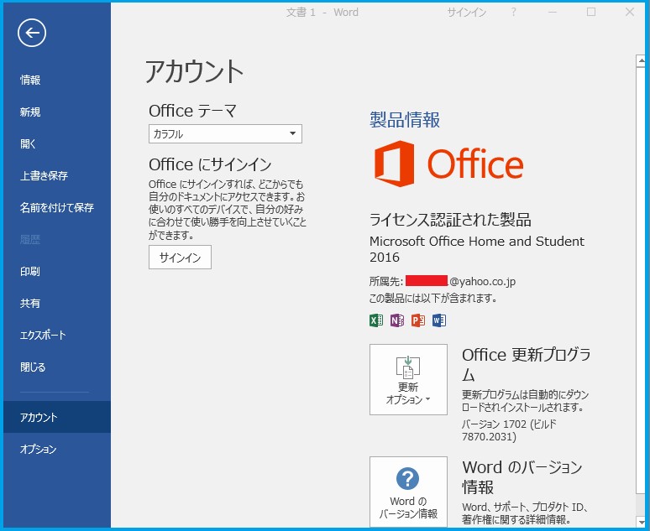
Task: Go to 印刷 in the sidebar
Action: (57, 271)
